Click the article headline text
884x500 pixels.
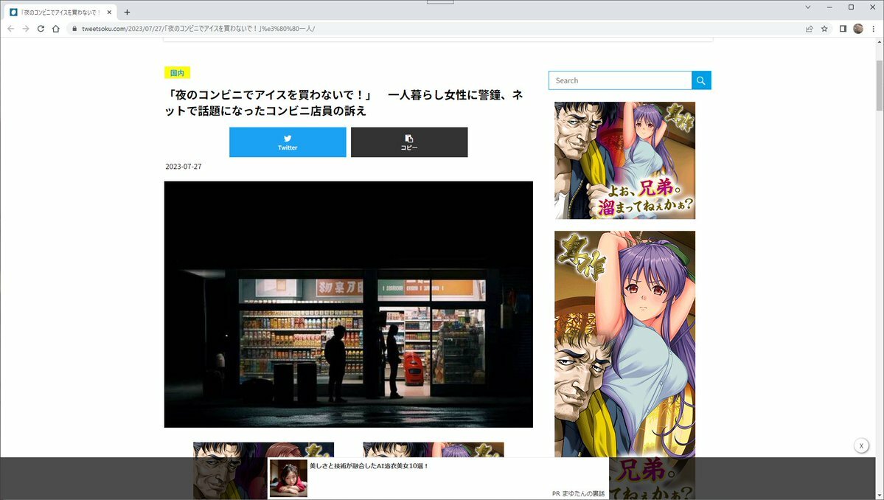[x=344, y=103]
